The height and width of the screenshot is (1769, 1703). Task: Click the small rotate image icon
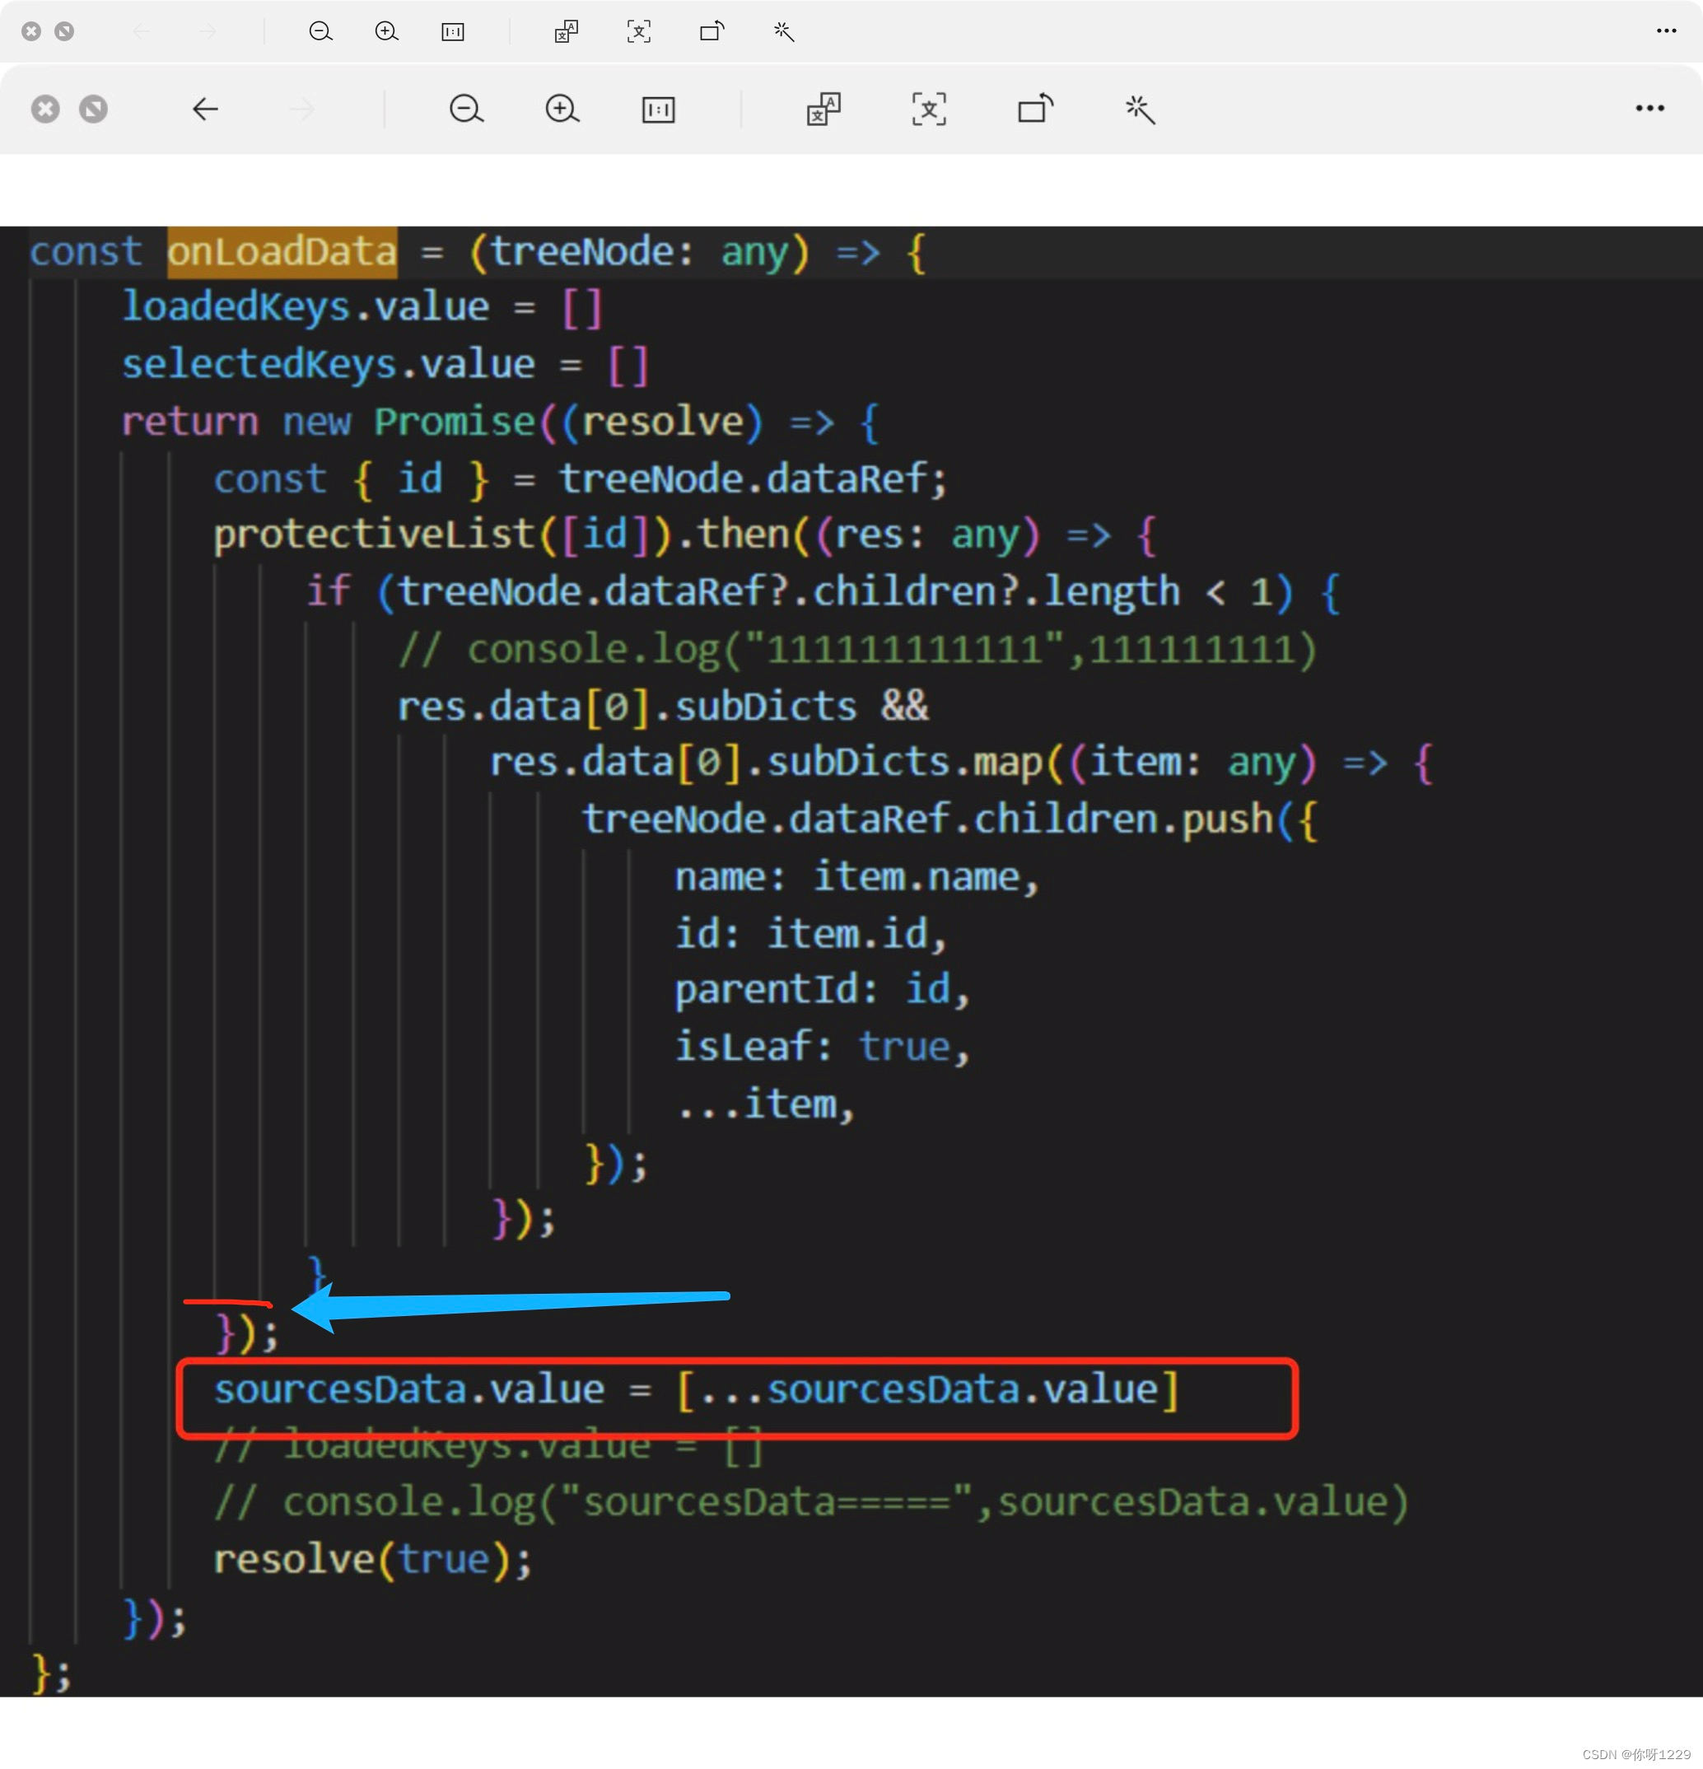(x=712, y=31)
